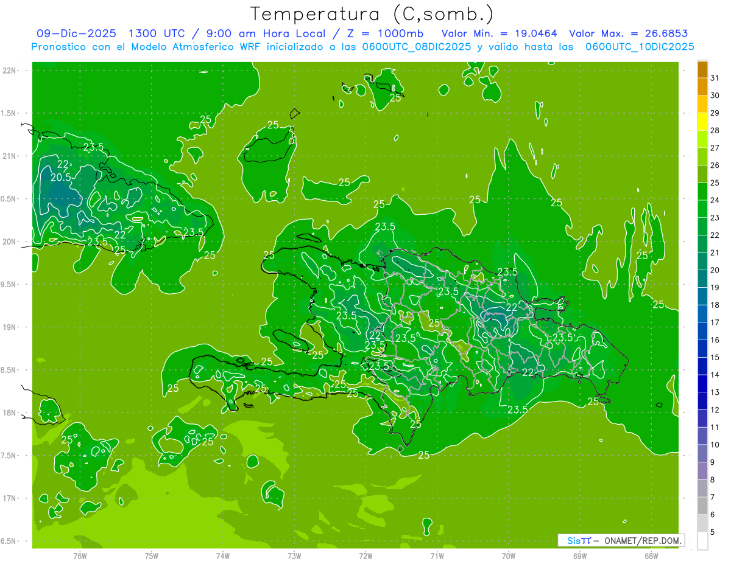The width and height of the screenshot is (731, 564).
Task: Click the "15" label on the color legend
Action: click(715, 358)
